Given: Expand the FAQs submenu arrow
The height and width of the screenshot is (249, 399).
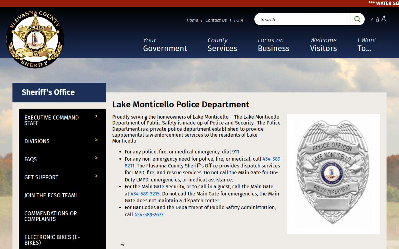Looking at the screenshot, I should click(x=96, y=158).
